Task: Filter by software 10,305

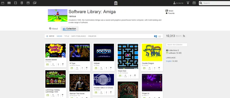Action: pyautogui.click(x=174, y=53)
